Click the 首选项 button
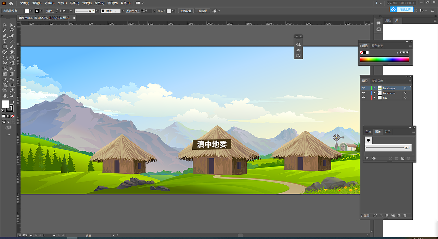The image size is (438, 239). pos(203,11)
